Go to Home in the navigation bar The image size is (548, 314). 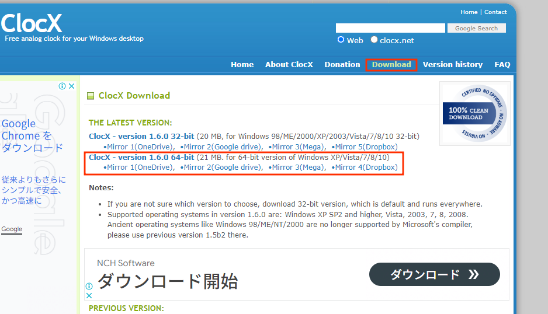tap(242, 65)
